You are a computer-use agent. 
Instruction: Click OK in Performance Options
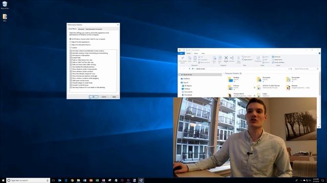click(x=94, y=97)
